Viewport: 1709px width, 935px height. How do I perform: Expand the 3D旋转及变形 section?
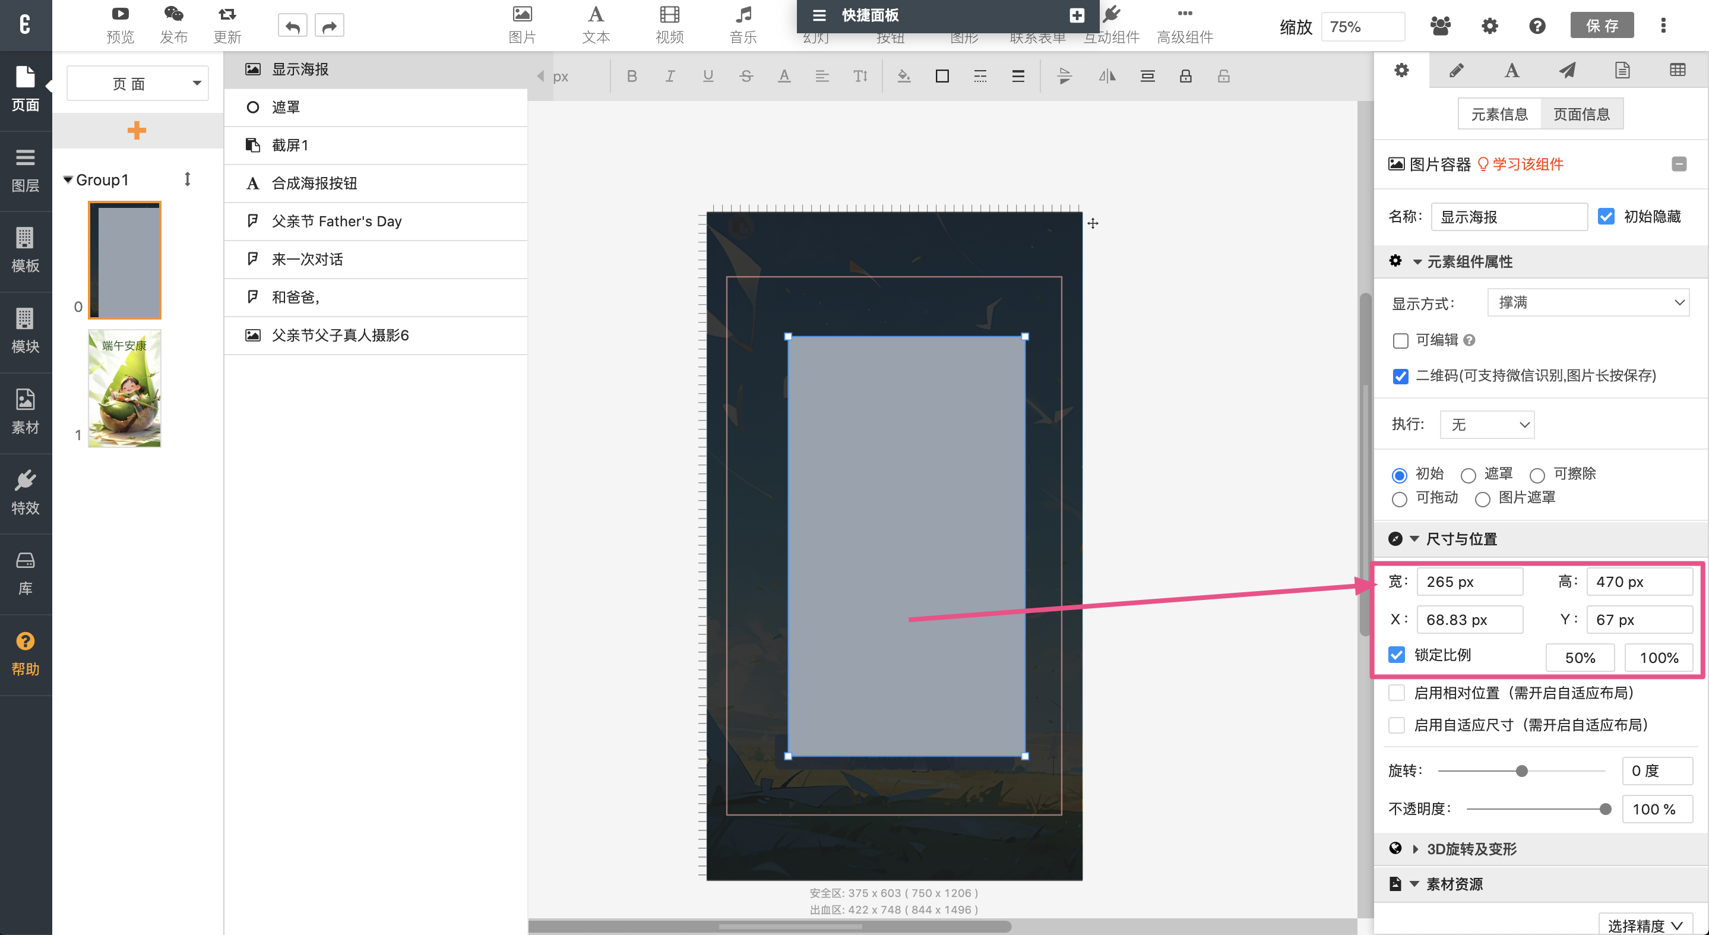(1471, 849)
